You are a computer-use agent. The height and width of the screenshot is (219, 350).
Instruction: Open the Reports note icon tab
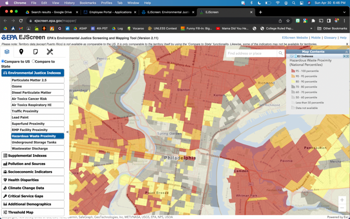(x=36, y=52)
